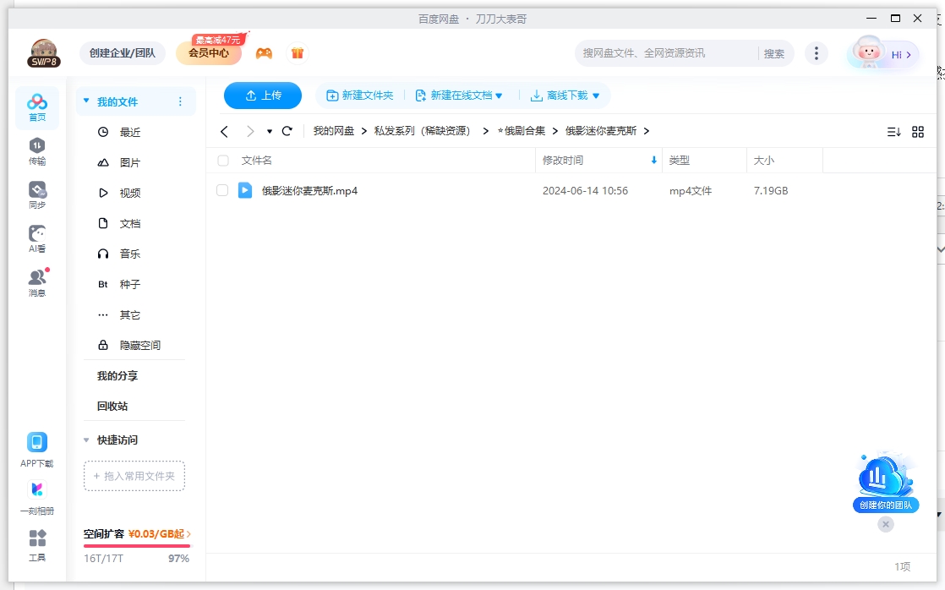Open the three-dot menu at top right
The width and height of the screenshot is (945, 590).
(816, 52)
